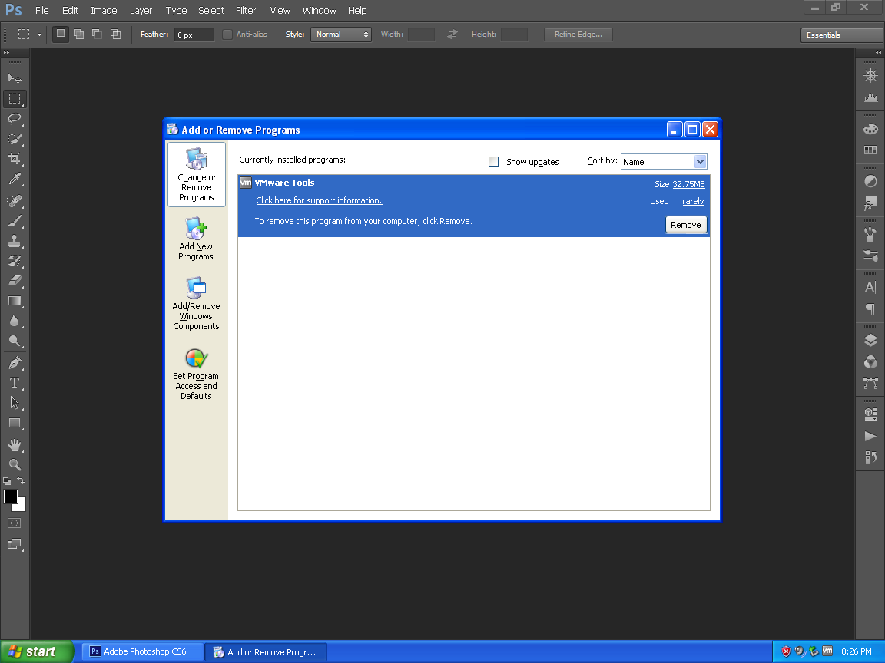Choose New selection mode button
Screen dimensions: 885x663
[x=61, y=35]
